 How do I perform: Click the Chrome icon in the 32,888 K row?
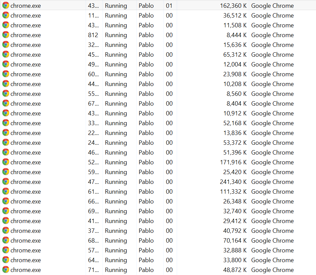point(6,250)
